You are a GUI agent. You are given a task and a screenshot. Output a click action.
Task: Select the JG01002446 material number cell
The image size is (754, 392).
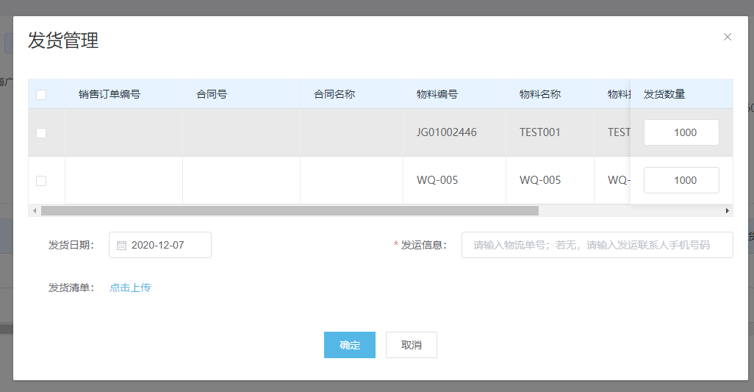pyautogui.click(x=446, y=132)
